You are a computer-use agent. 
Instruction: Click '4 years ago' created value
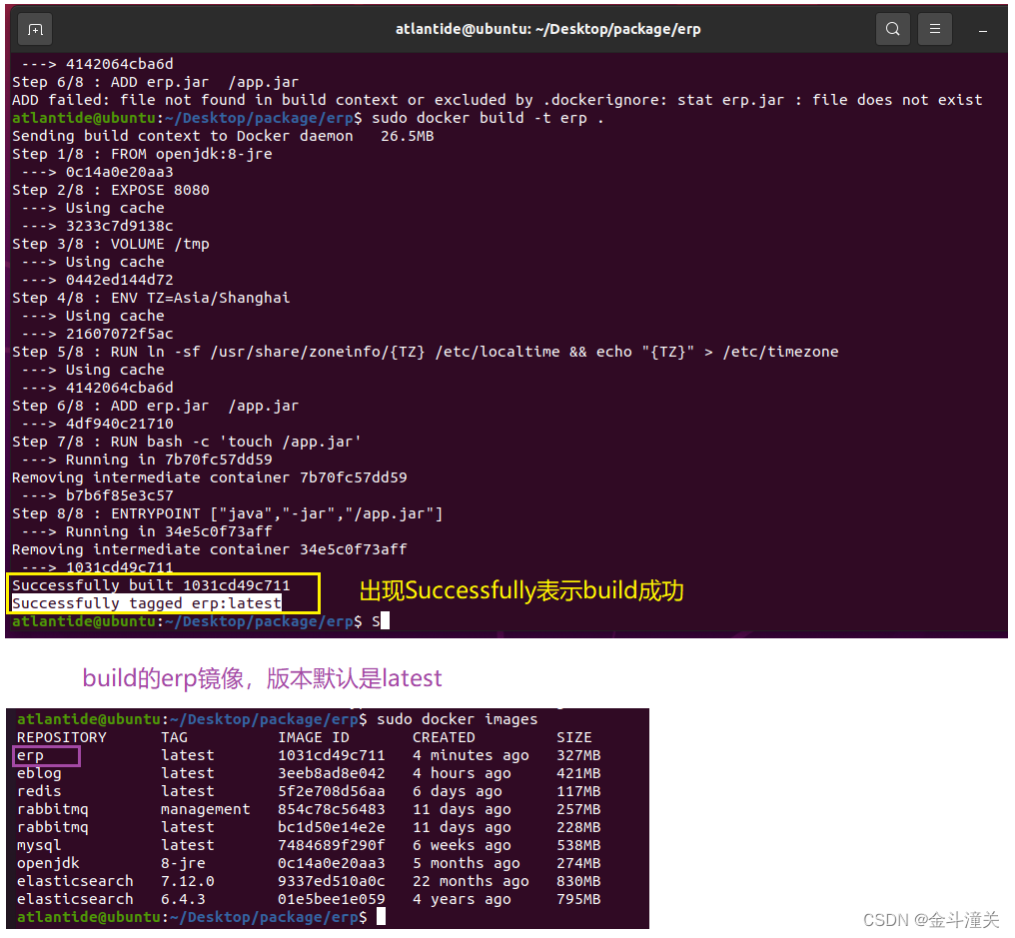click(462, 899)
